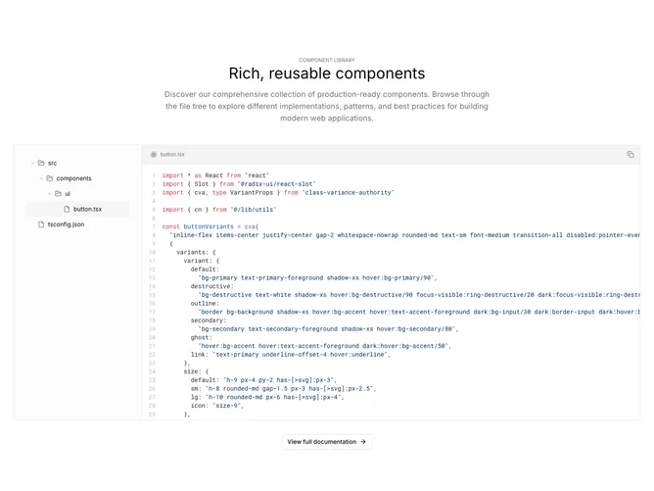The width and height of the screenshot is (654, 491).
Task: Open button.tsx in the file tree
Action: pos(78,209)
